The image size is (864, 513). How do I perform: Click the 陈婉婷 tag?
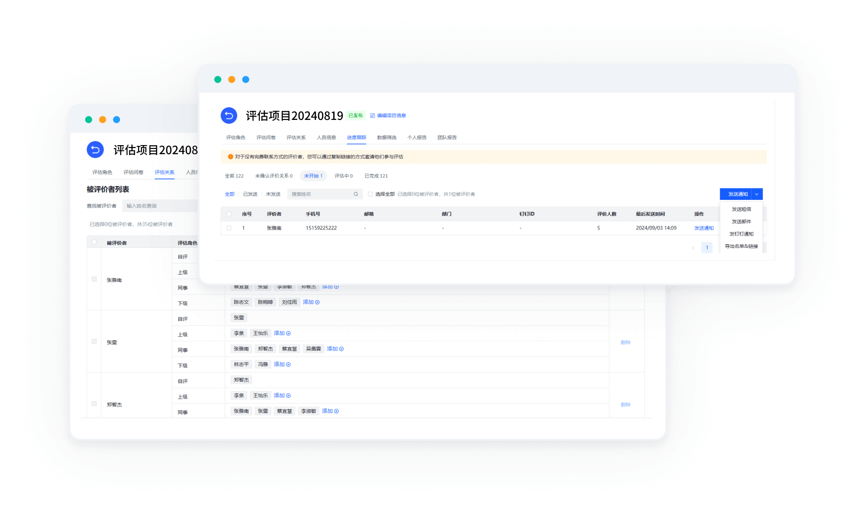[266, 302]
